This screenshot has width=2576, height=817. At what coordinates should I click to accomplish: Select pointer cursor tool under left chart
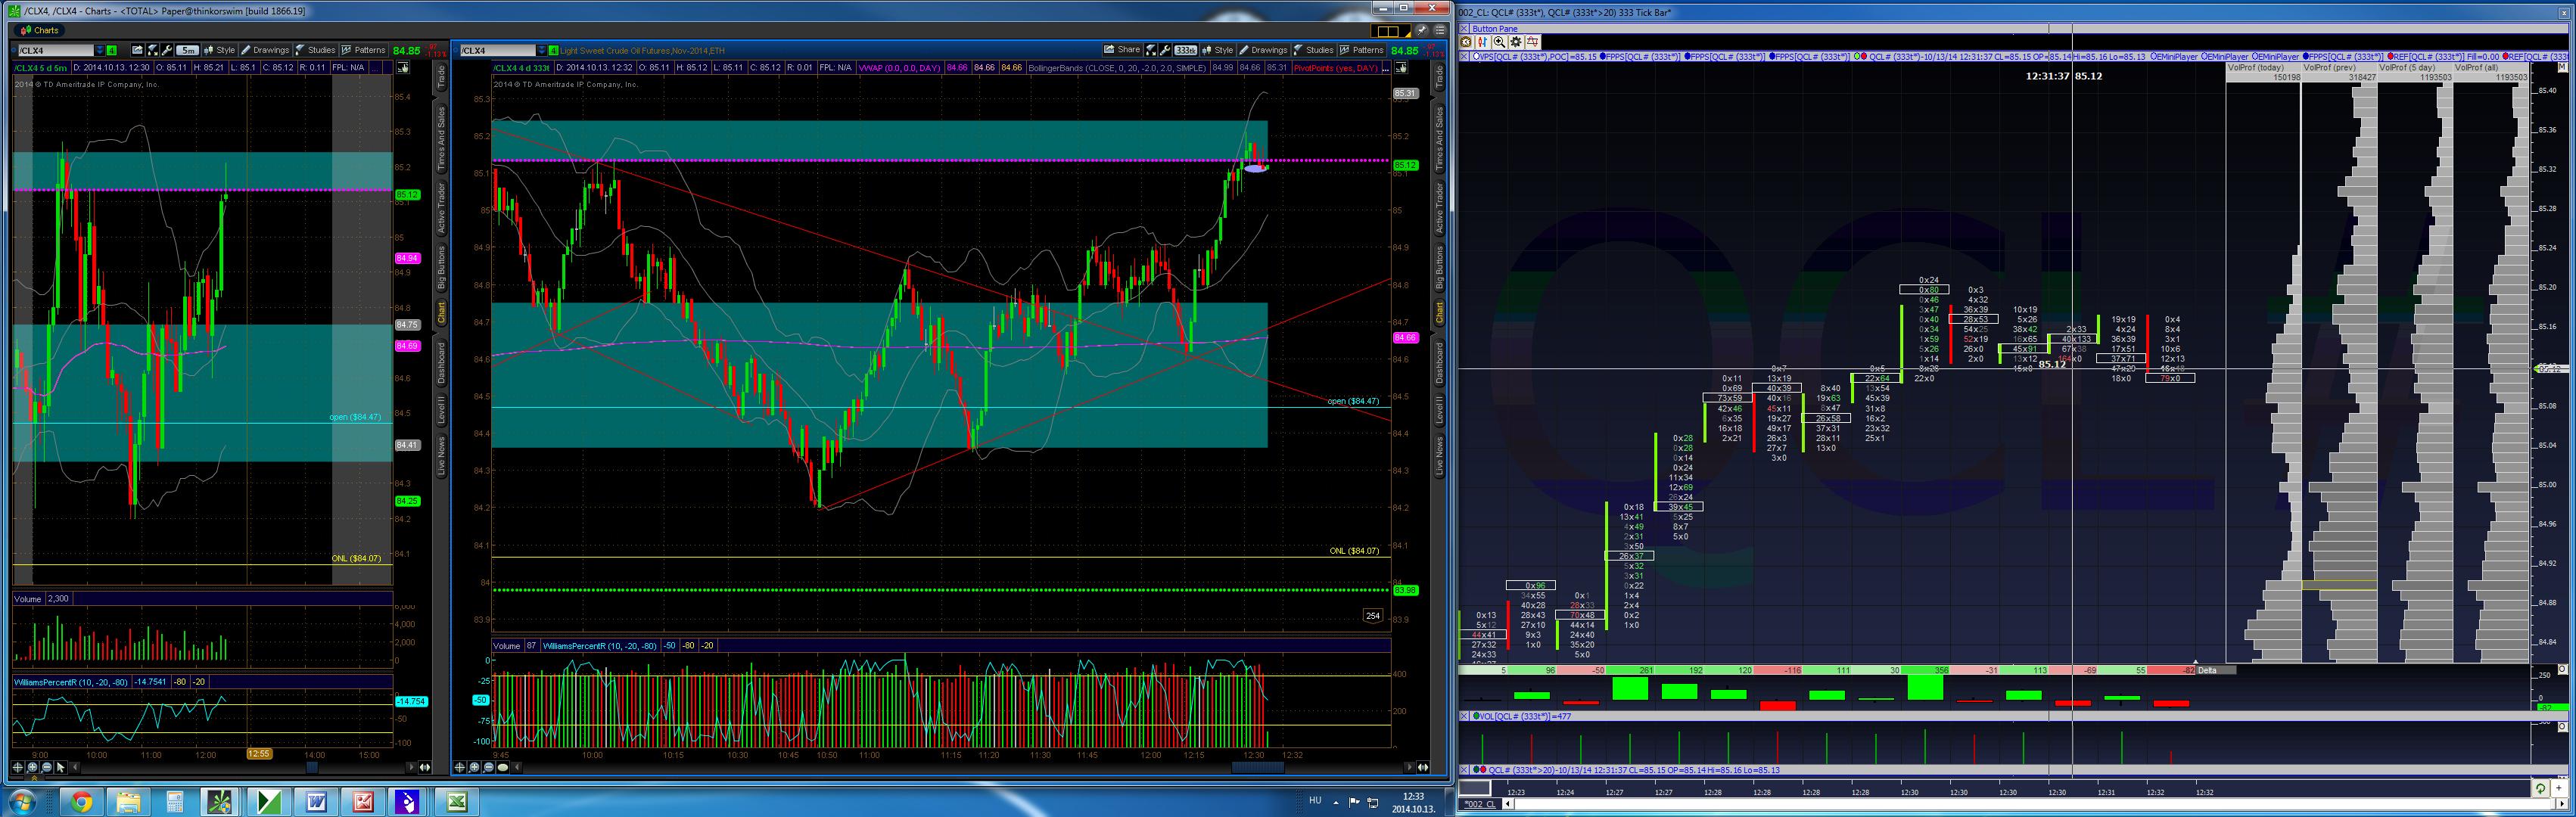[61, 767]
